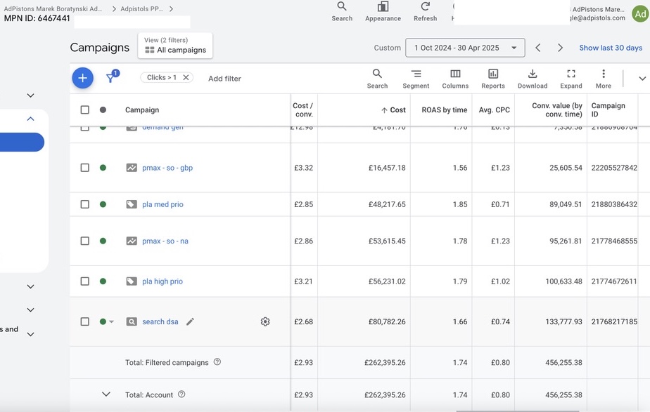Go to the previous date range

click(x=538, y=48)
